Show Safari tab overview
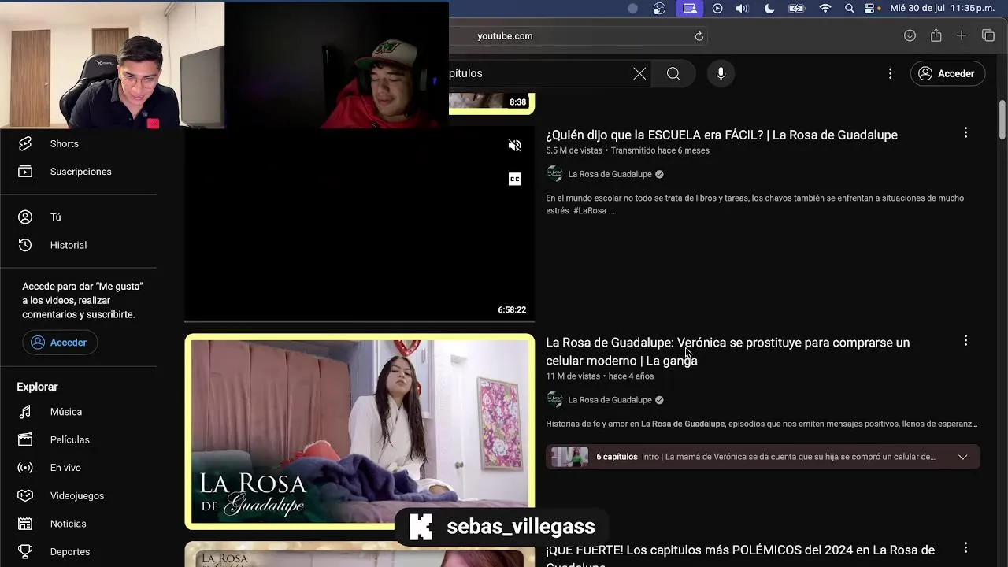 tap(988, 36)
